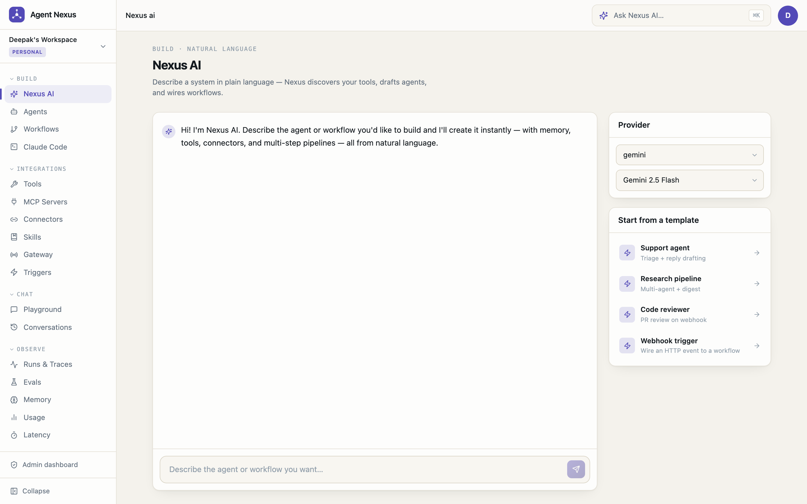Click the Admin dashboard shield icon
Image resolution: width=807 pixels, height=504 pixels.
tap(14, 465)
